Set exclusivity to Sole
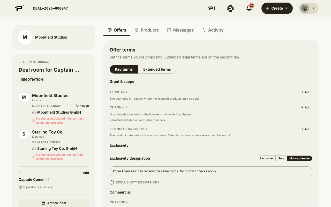The image size is (331, 207). click(281, 158)
